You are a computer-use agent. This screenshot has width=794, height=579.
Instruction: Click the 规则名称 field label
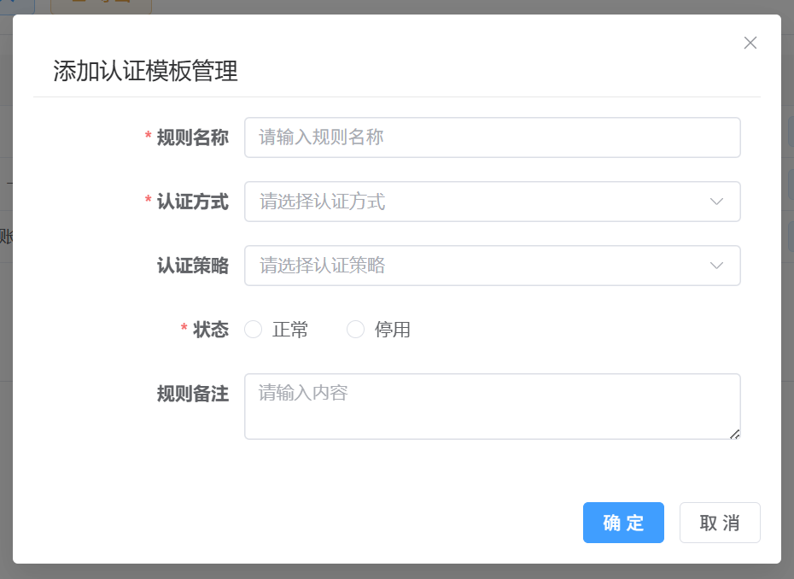[x=192, y=137]
